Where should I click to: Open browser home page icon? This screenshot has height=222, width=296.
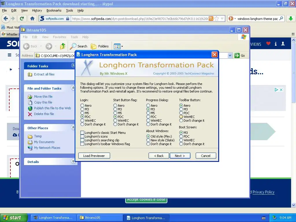click(x=32, y=18)
